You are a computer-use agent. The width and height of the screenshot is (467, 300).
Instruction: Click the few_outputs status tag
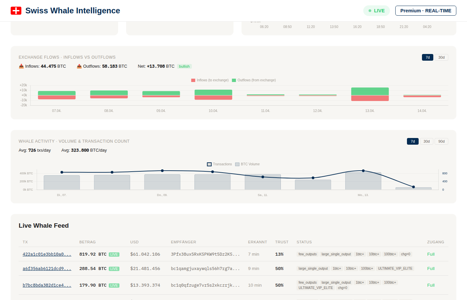click(307, 254)
